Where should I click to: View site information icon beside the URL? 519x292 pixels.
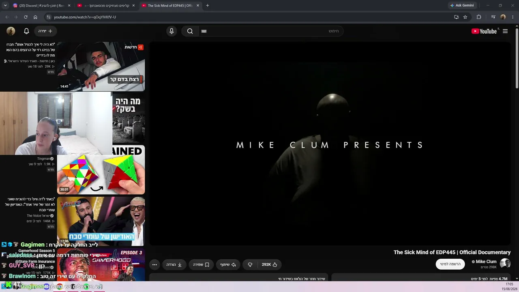[48, 17]
